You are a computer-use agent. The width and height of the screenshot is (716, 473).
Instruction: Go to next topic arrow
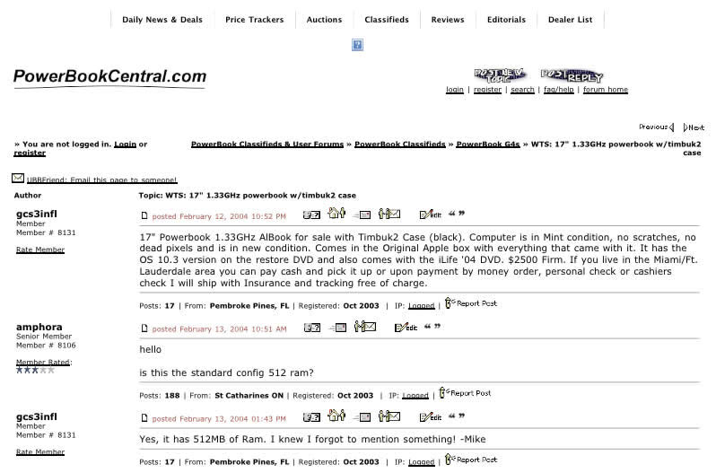pos(694,127)
